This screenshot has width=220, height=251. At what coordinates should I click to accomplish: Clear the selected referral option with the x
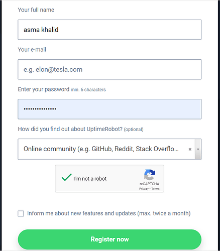tap(190, 149)
